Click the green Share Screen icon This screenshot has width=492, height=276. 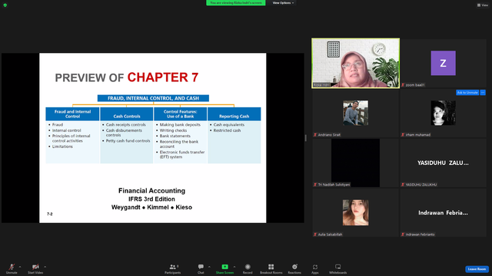click(x=224, y=267)
